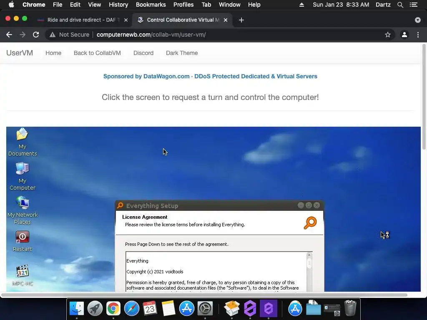Open Launchpad from the dock
427x320 pixels.
click(x=95, y=308)
